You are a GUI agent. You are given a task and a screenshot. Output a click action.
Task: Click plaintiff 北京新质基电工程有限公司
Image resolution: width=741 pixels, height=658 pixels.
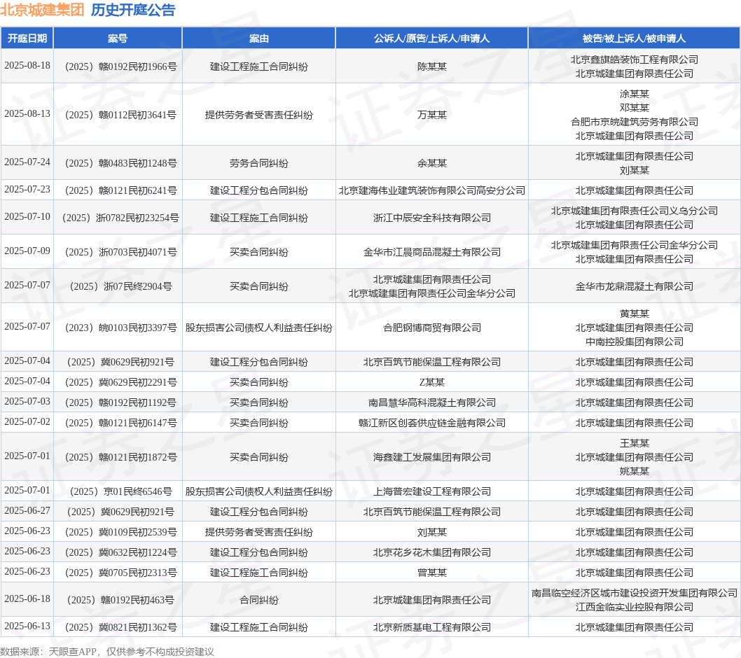432,627
